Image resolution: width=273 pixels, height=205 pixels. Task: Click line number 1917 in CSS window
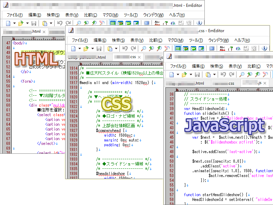coord(73,83)
